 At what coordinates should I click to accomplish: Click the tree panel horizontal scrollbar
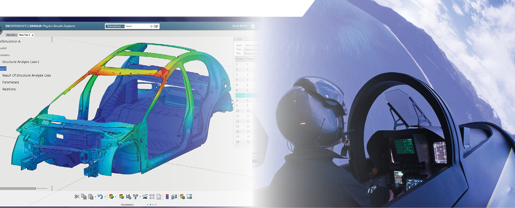(18, 188)
